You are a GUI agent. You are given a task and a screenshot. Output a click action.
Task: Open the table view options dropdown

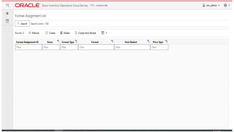pyautogui.click(x=104, y=33)
